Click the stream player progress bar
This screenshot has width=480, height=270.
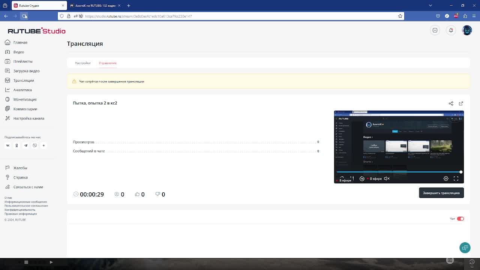pos(399,172)
